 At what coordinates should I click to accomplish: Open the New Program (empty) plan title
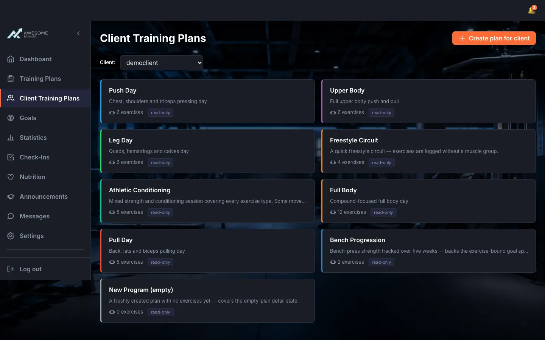click(141, 290)
